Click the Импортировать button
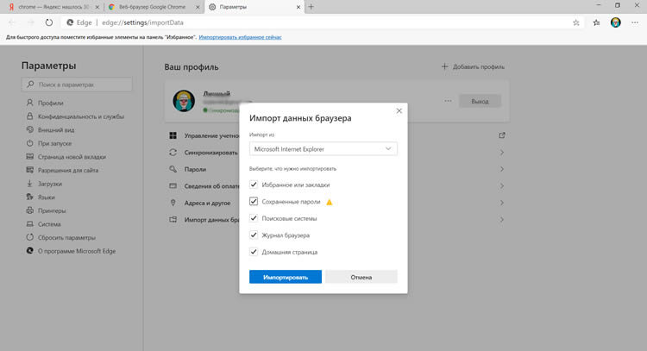This screenshot has width=647, height=351. coord(286,277)
